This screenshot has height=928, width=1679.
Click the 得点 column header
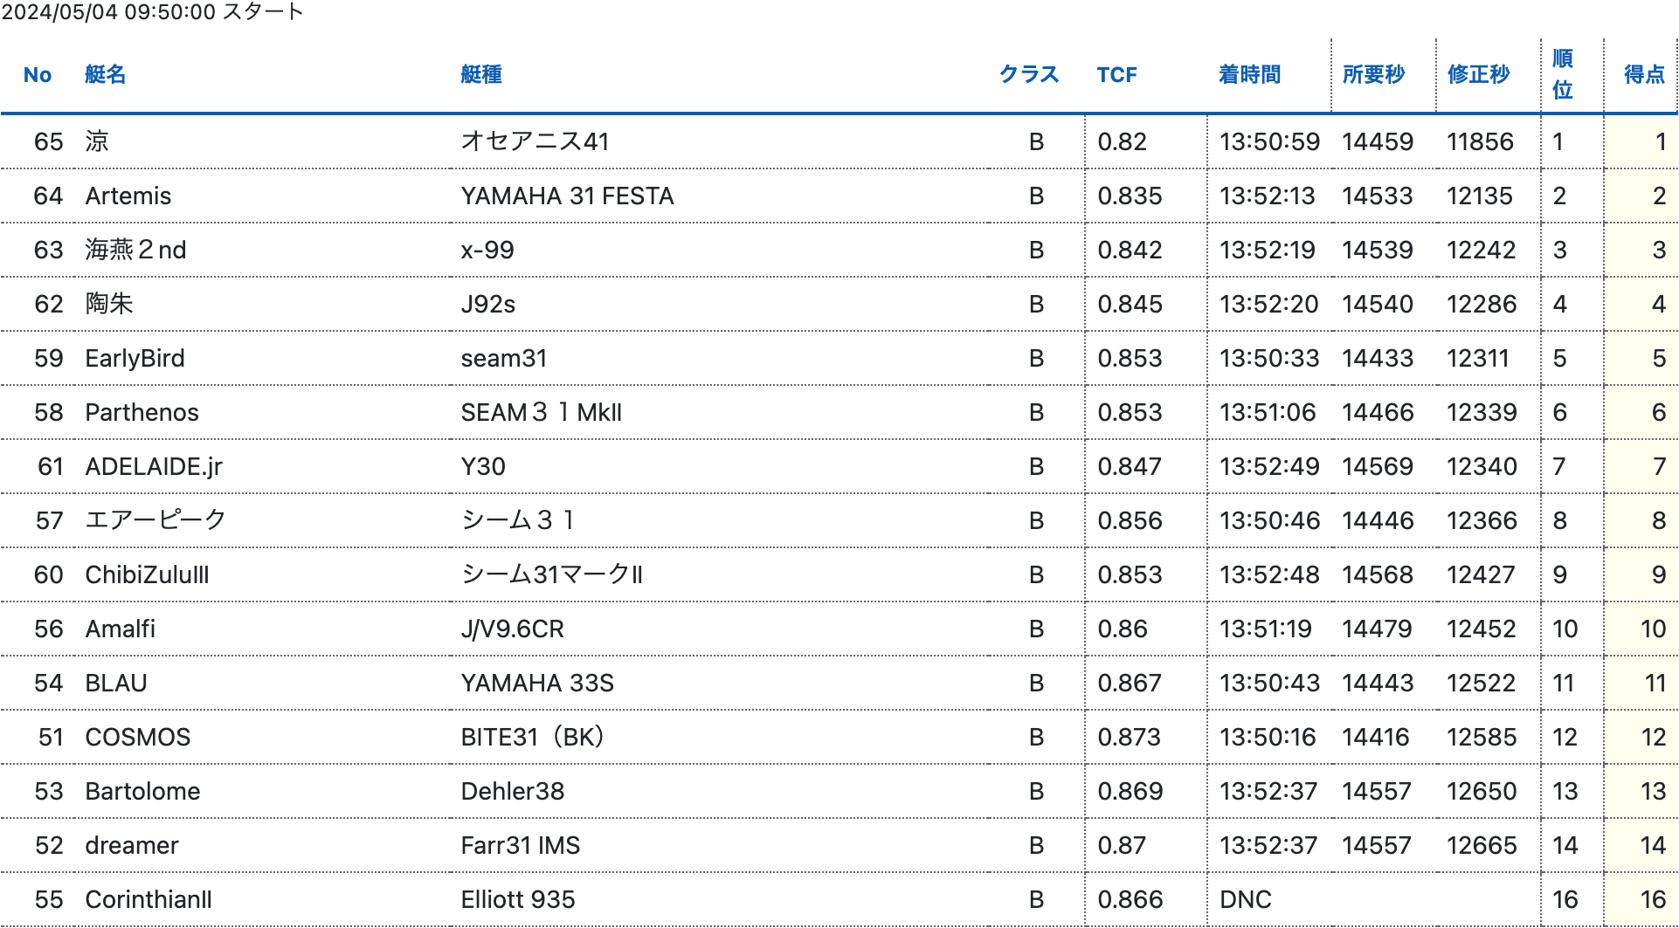click(x=1643, y=75)
